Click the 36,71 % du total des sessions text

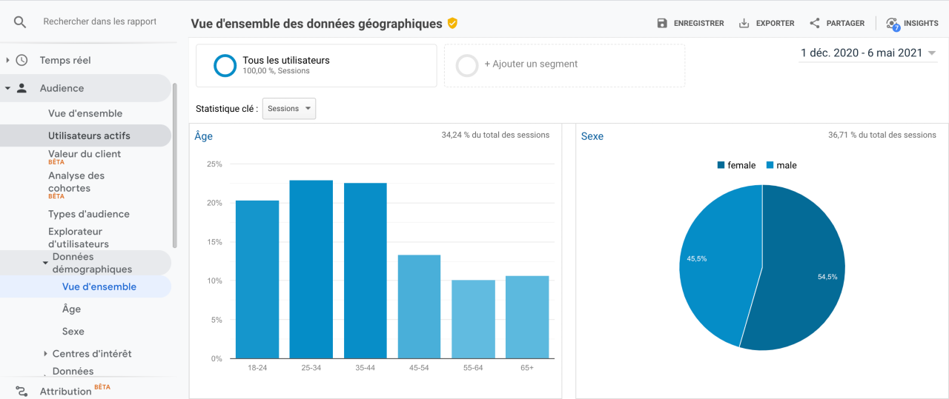click(882, 135)
